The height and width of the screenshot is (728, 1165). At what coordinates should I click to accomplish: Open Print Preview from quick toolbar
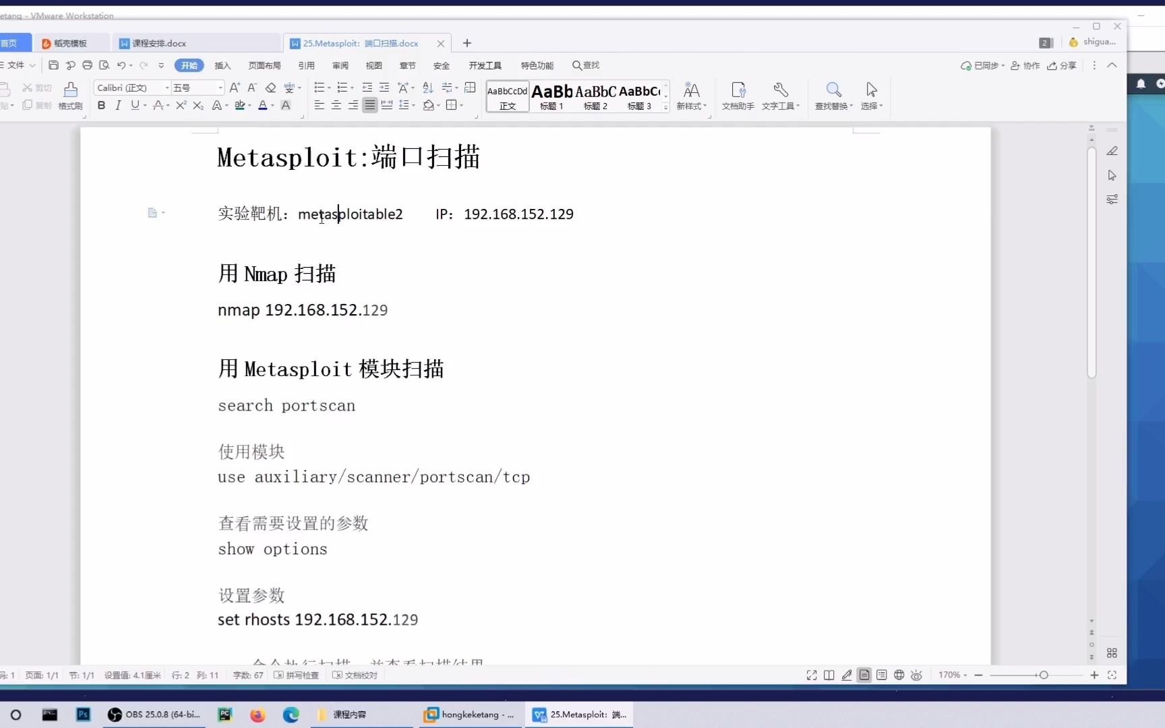pos(104,65)
